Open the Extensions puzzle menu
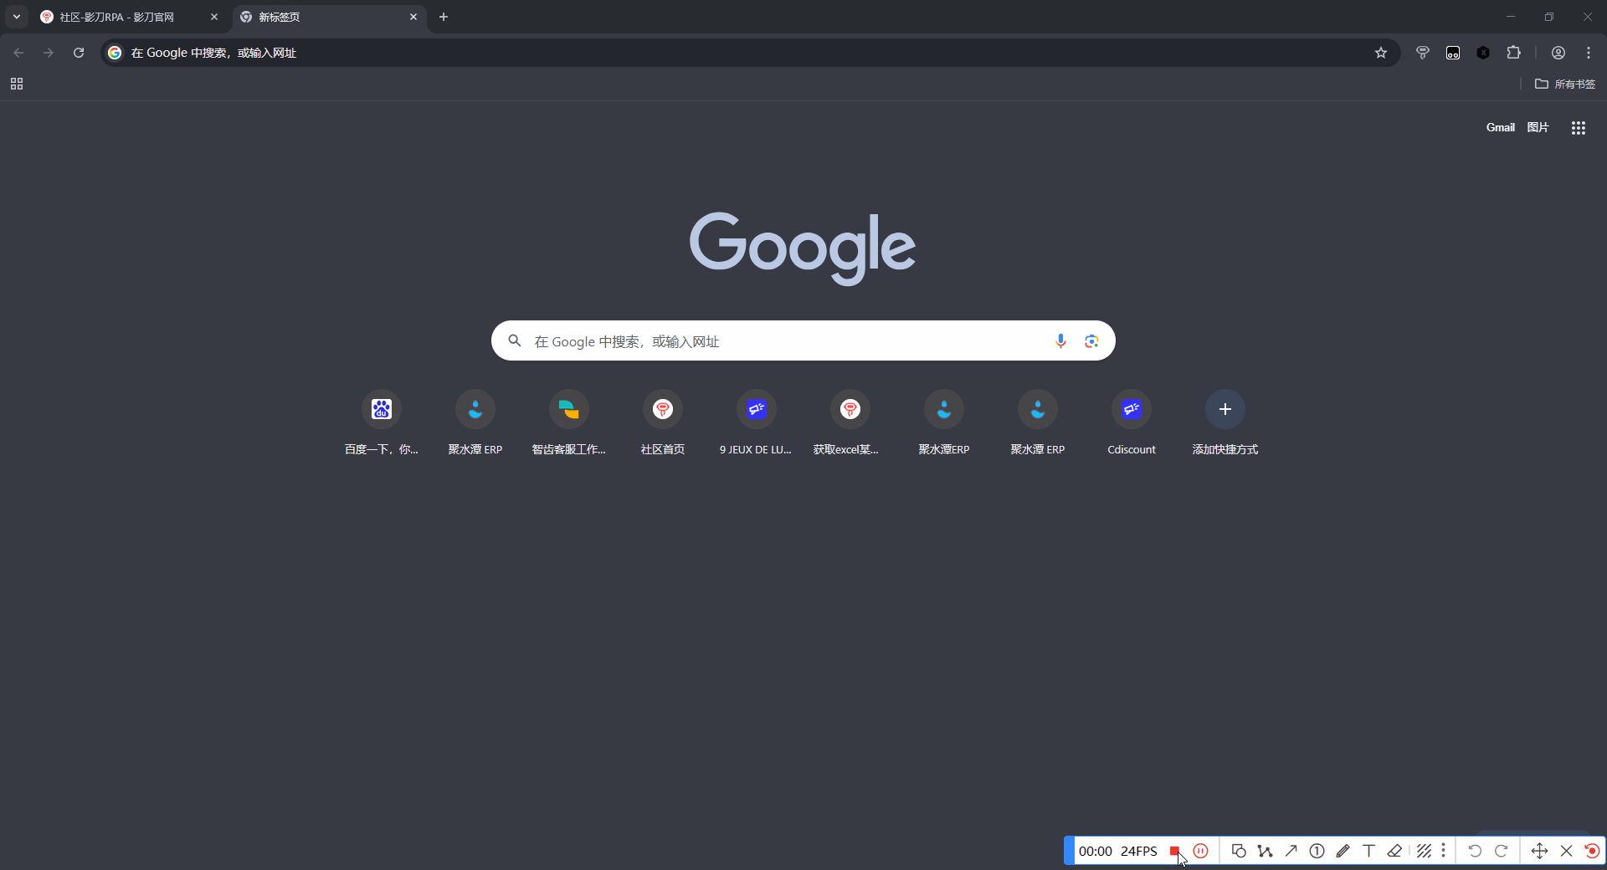 pyautogui.click(x=1513, y=53)
